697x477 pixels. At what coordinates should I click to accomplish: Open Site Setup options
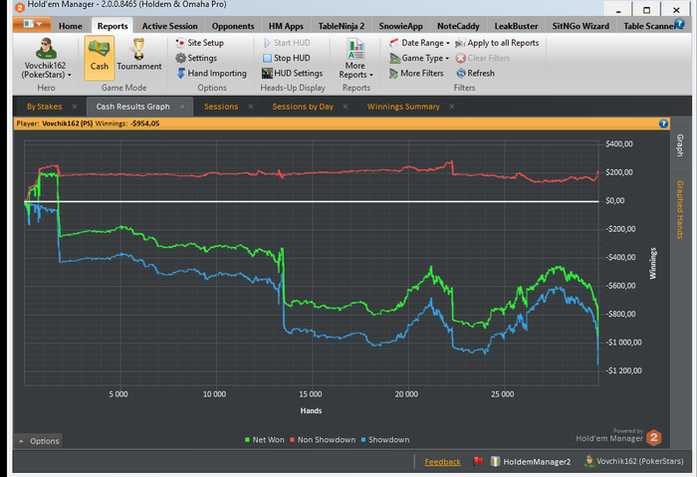pyautogui.click(x=199, y=43)
